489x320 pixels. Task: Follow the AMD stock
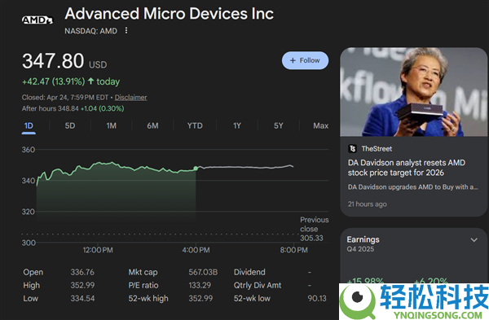point(305,60)
